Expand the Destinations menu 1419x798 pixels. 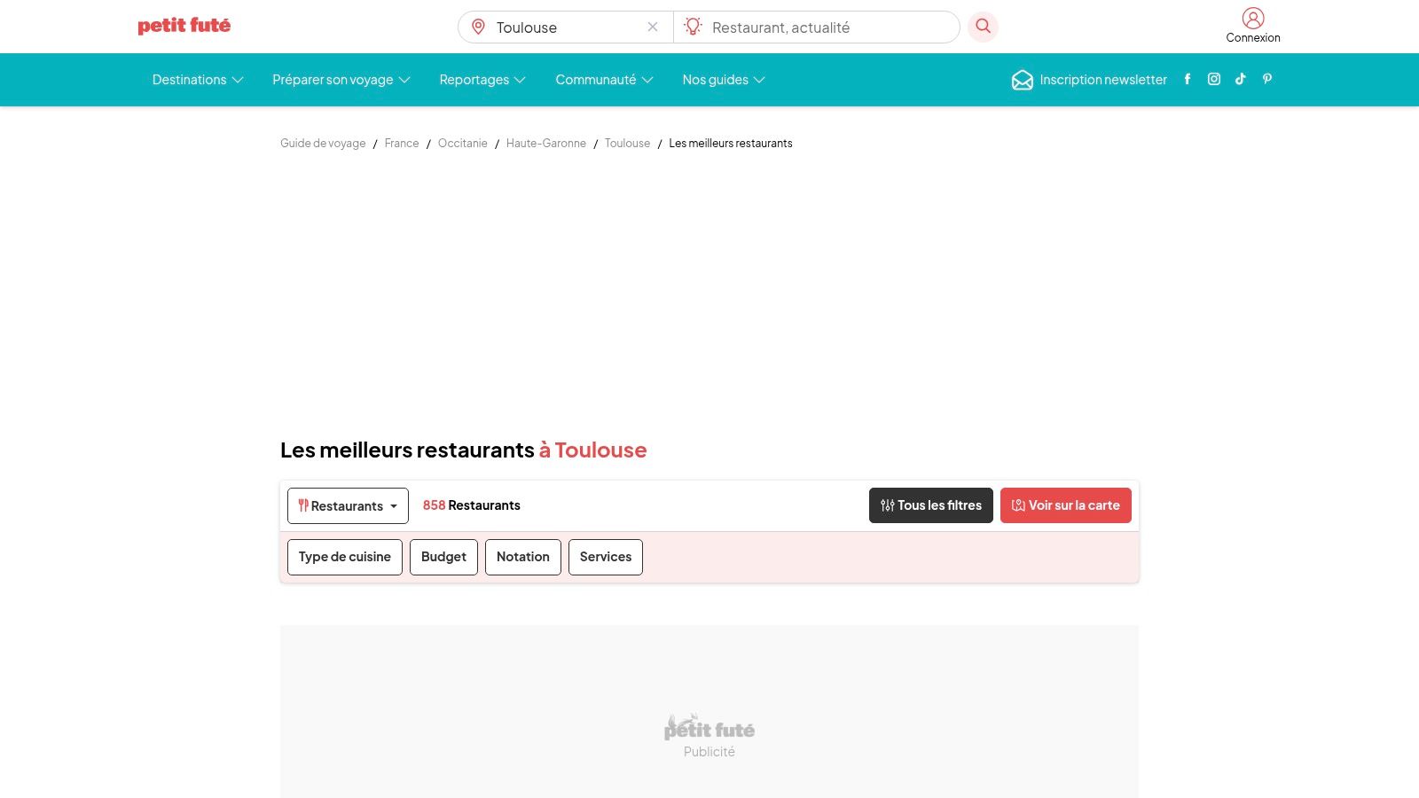point(198,80)
